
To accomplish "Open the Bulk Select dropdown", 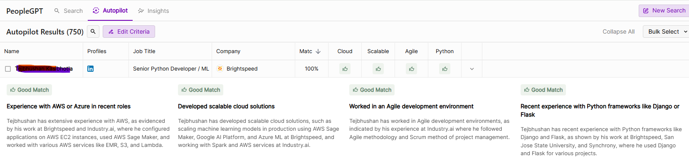I will coord(666,32).
